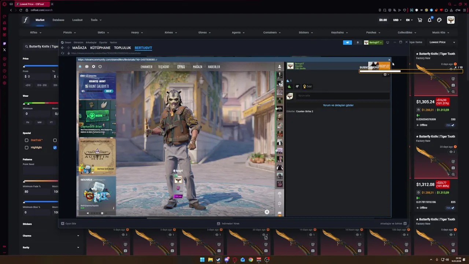Click the CS2 power icon in screenshot
This screenshot has width=469, height=264.
tap(100, 67)
